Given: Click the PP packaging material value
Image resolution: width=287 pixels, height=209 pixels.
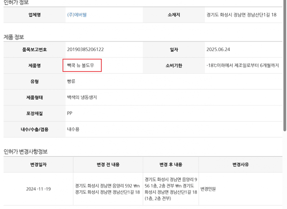Looking at the screenshot, I should pyautogui.click(x=70, y=113).
